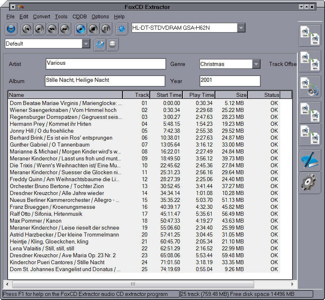Open configuration via blue gear toolbar icon
The width and height of the screenshot is (325, 300).
[x=122, y=29]
